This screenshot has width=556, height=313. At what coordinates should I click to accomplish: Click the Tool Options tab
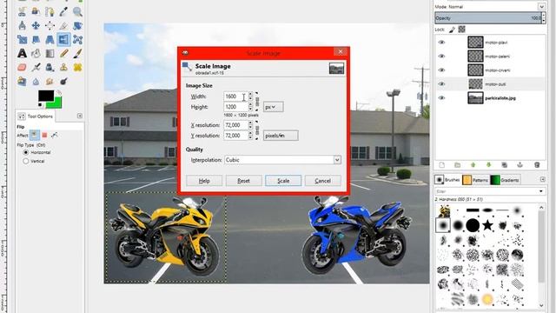(36, 117)
